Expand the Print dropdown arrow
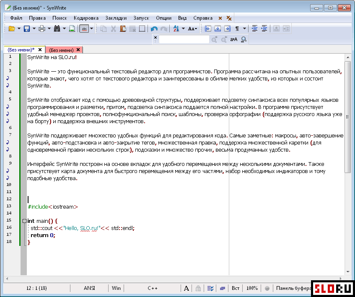Image resolution: width=355 pixels, height=297 pixels. [x=49, y=29]
